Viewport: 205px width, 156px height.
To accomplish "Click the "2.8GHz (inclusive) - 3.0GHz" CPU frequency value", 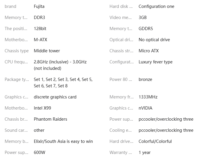I will [x=60, y=62].
